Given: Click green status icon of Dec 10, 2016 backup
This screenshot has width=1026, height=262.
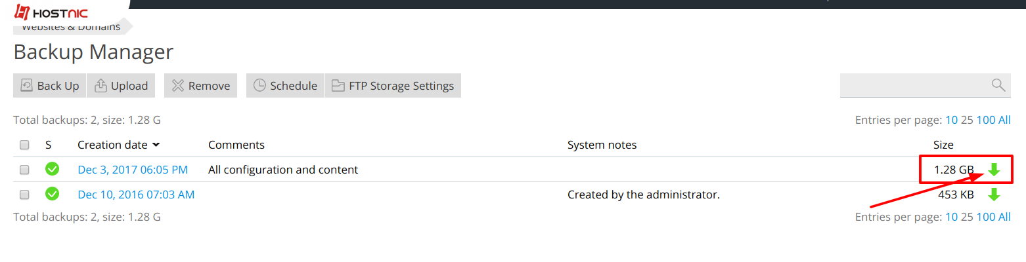Looking at the screenshot, I should (53, 195).
